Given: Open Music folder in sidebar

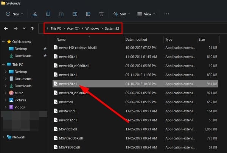Looking at the screenshot, I should click(19, 93).
